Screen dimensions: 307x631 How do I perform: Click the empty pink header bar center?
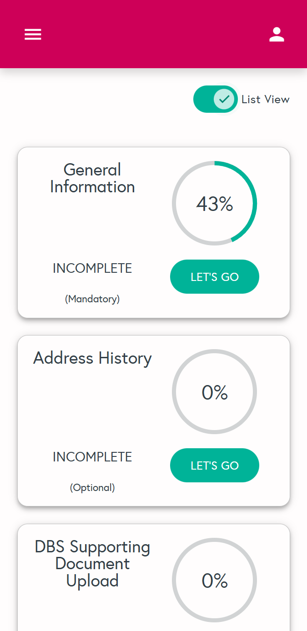[153, 35]
